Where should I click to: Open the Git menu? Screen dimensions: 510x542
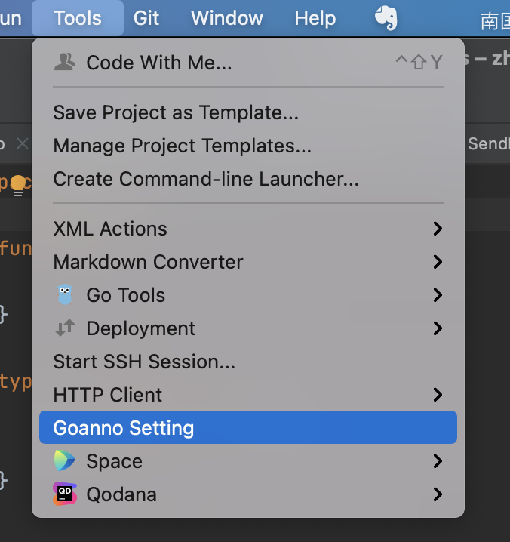[x=146, y=18]
